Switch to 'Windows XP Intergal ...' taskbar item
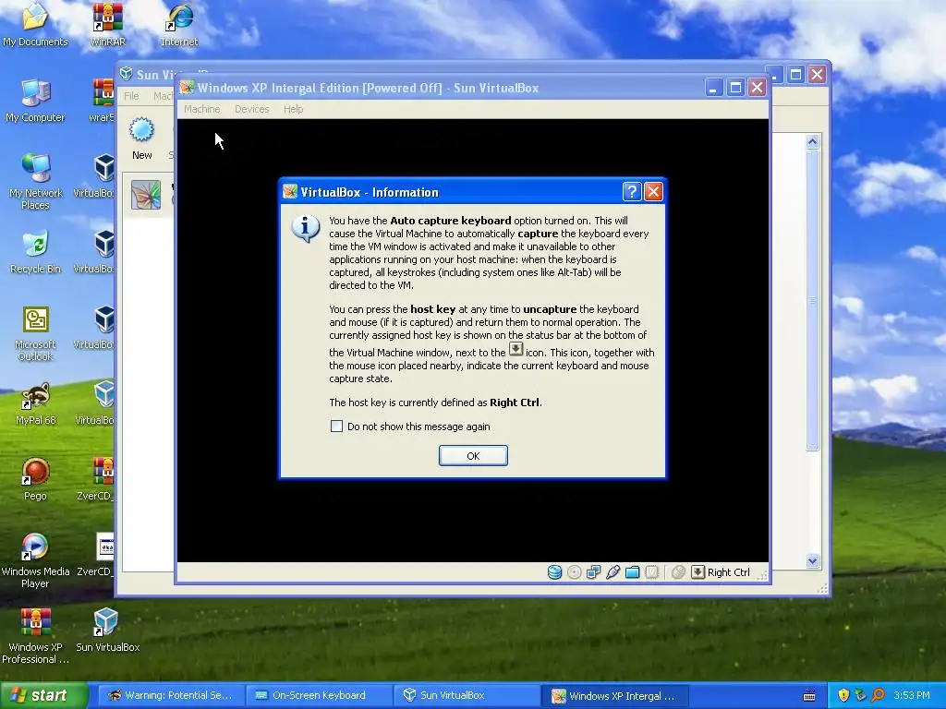Image resolution: width=946 pixels, height=709 pixels. point(614,695)
